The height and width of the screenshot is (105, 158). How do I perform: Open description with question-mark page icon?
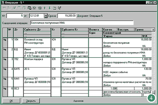(x=55, y=8)
